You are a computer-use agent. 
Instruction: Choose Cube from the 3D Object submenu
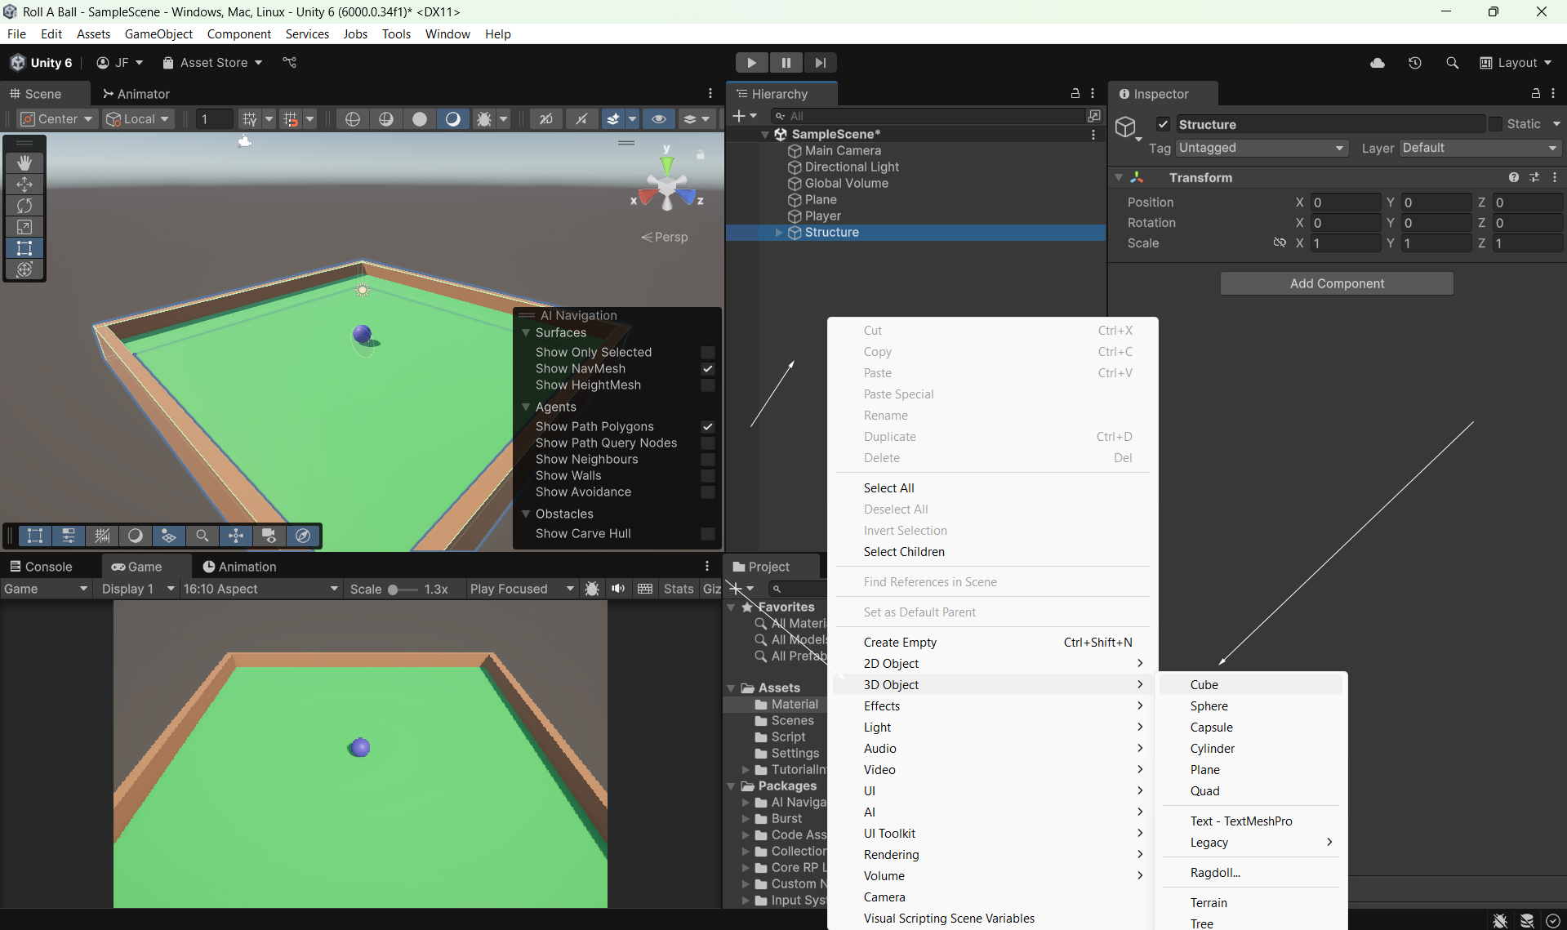[1204, 684]
